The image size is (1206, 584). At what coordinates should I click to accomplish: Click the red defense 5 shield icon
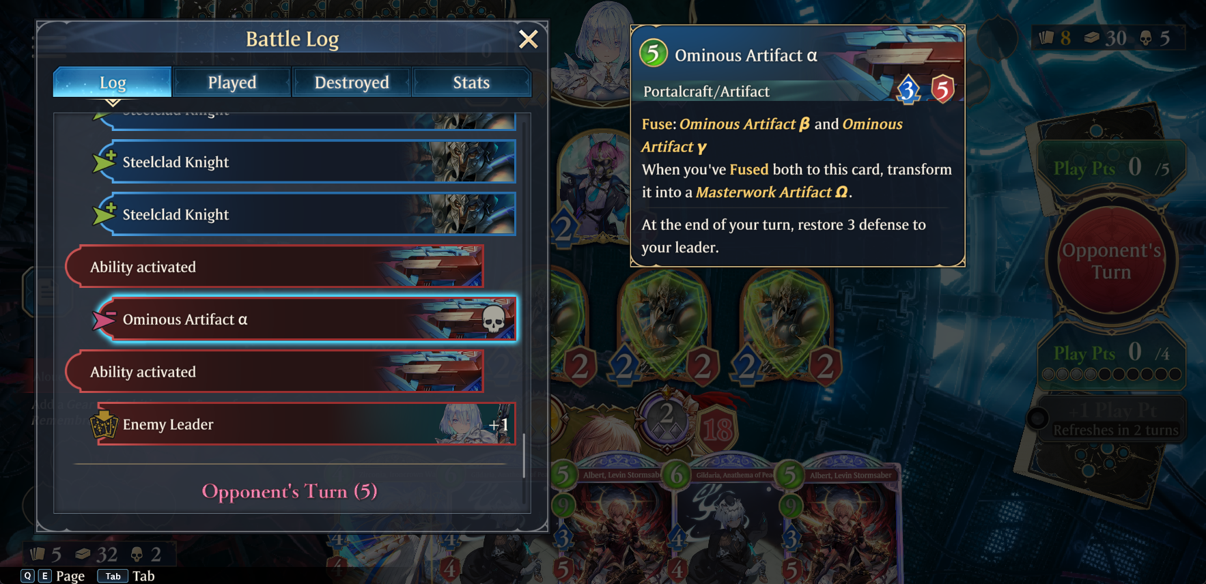tap(942, 89)
